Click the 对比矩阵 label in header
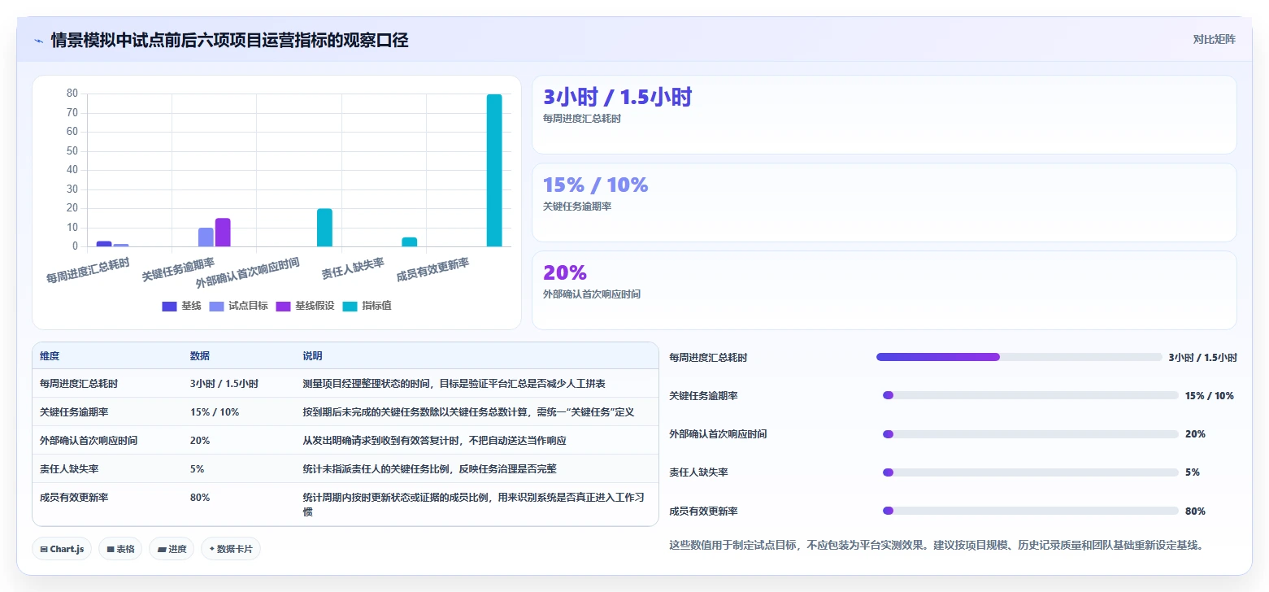 pos(1214,39)
